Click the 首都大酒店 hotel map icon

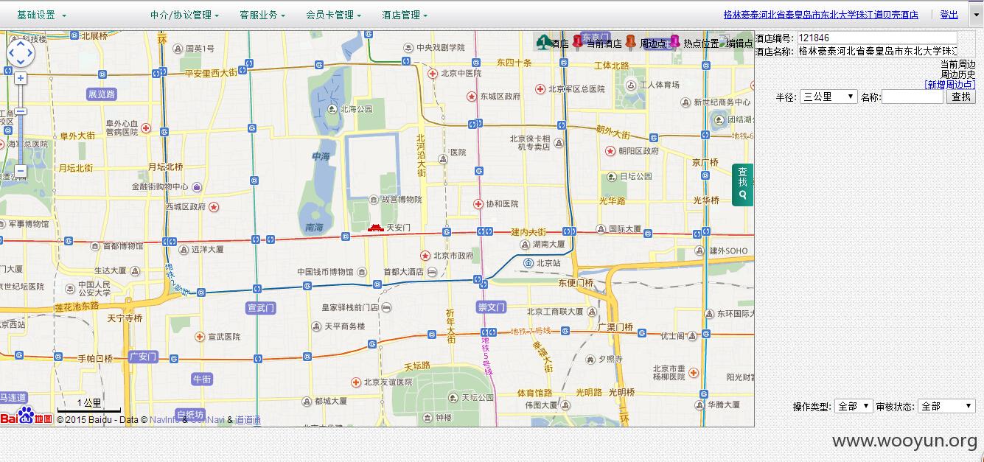(x=431, y=271)
